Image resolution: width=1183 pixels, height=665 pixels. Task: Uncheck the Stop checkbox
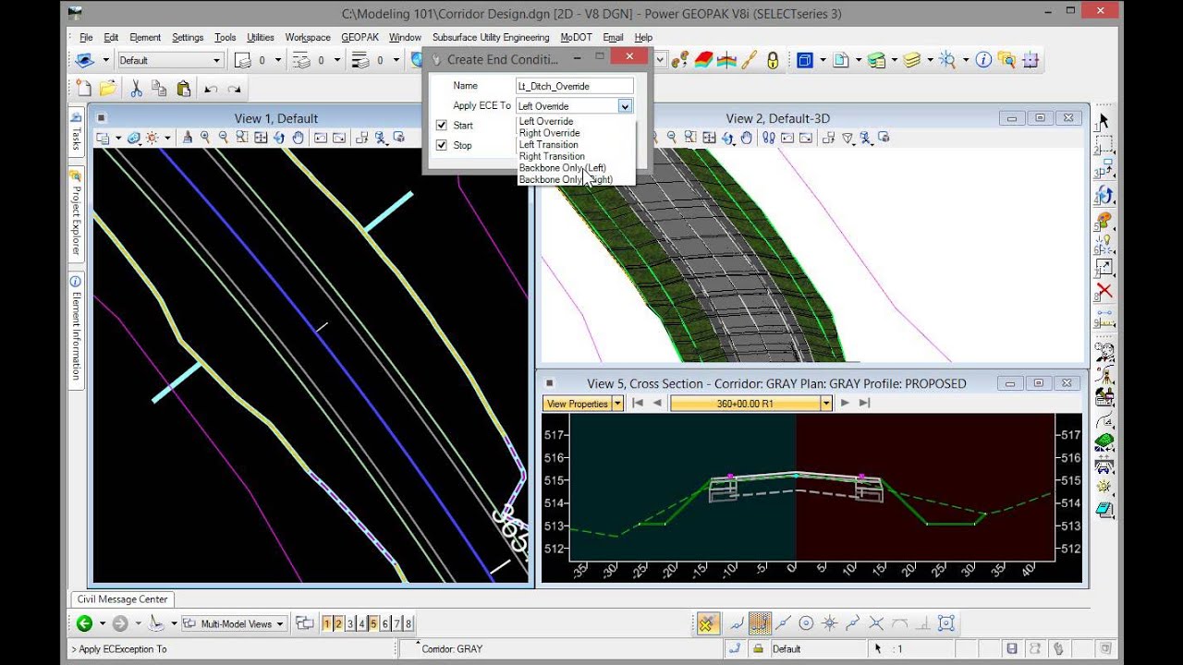(441, 146)
